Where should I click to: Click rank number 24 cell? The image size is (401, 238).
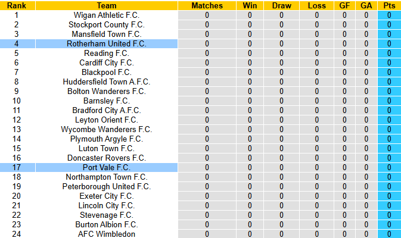tap(17, 234)
